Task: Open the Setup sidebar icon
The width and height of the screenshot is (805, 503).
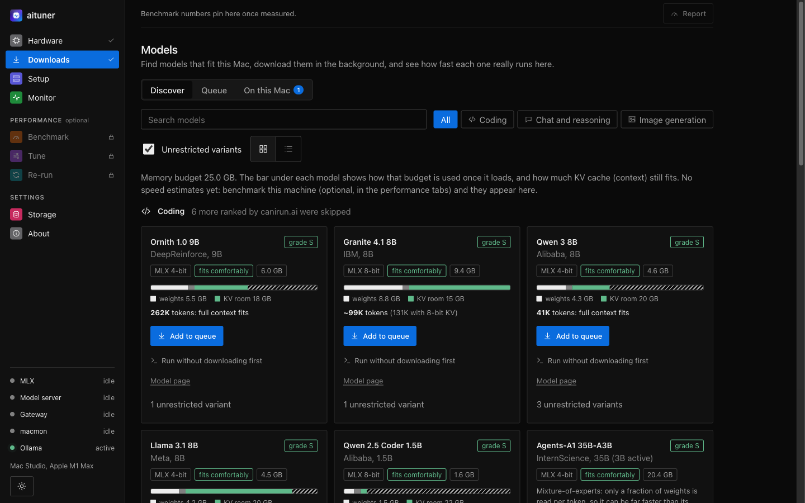Action: 16,79
